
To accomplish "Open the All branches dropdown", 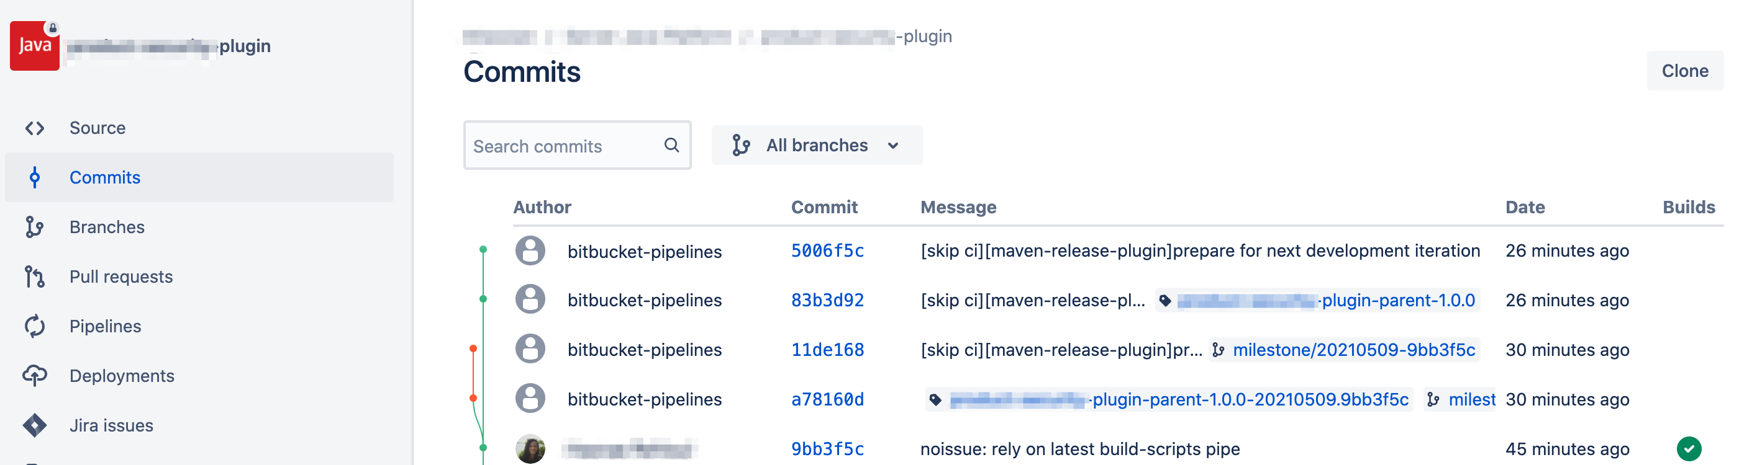I will pos(816,146).
